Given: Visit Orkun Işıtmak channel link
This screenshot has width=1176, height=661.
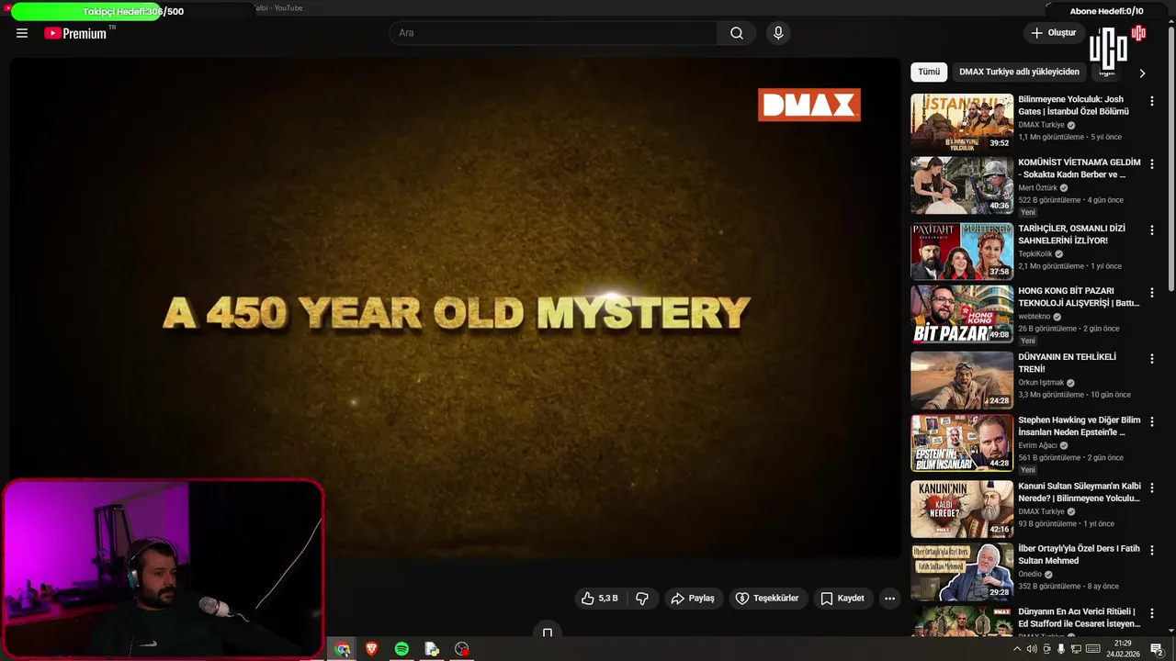Looking at the screenshot, I should click(x=1041, y=383).
